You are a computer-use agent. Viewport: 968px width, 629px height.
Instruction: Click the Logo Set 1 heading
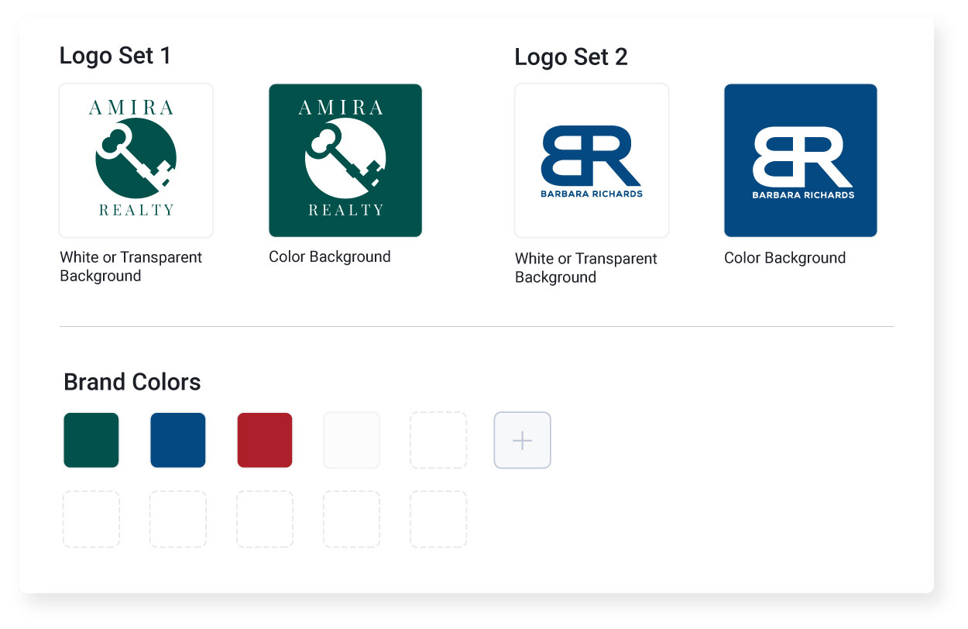tap(115, 56)
